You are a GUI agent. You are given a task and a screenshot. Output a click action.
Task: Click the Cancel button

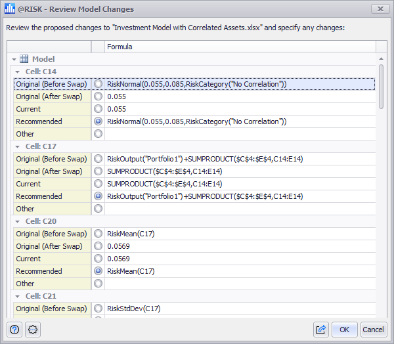point(373,330)
